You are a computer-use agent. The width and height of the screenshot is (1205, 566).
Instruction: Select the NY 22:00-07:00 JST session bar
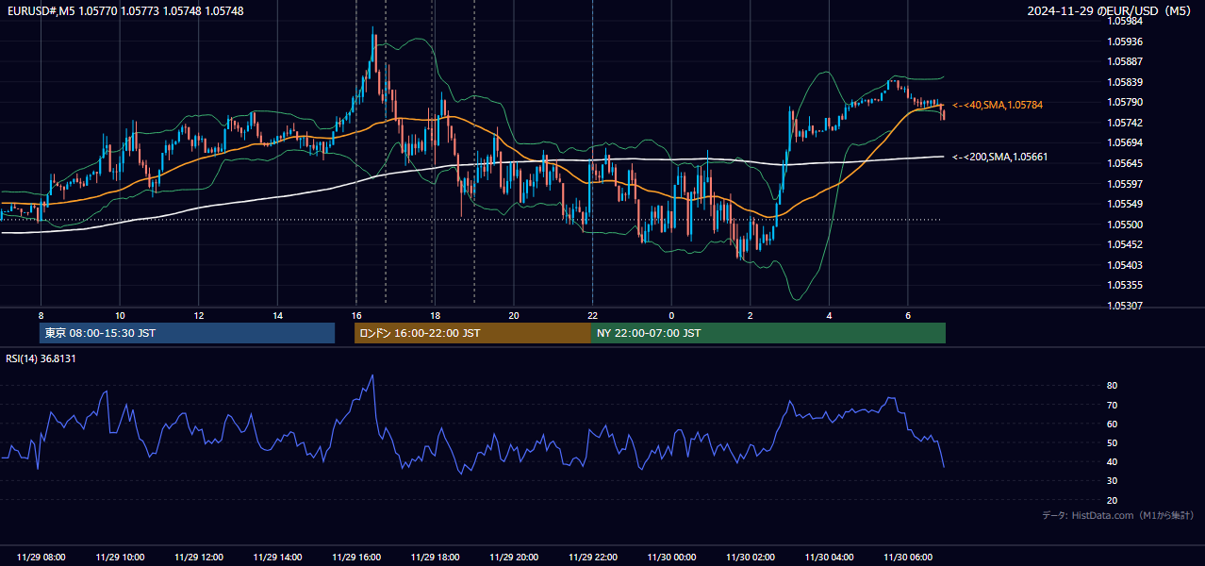coord(768,333)
